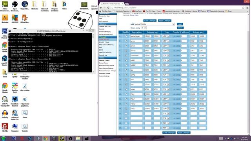Viewport: 251px width, 141px height.
Task: Open MAC Address Filtering page
Action: coord(106,45)
